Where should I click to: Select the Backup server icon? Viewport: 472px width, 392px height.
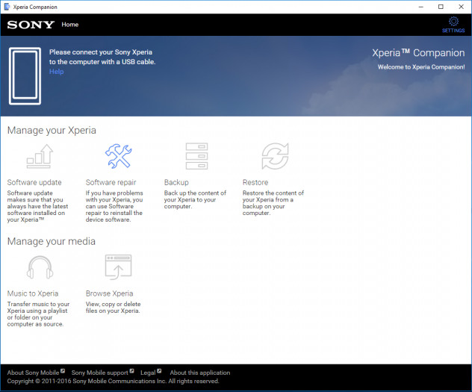(x=196, y=156)
